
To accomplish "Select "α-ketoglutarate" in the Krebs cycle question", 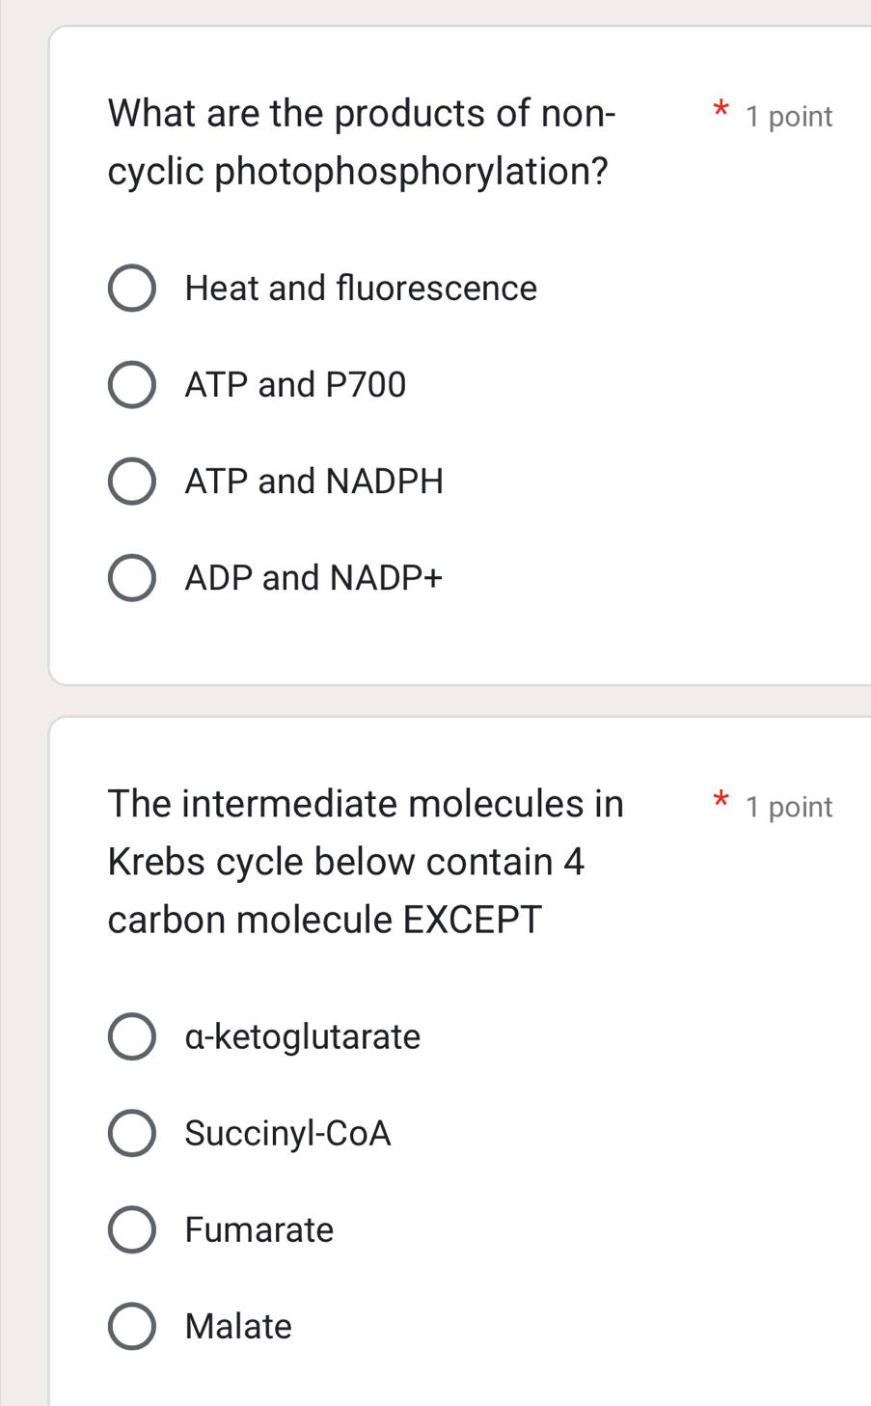I will coord(132,1035).
